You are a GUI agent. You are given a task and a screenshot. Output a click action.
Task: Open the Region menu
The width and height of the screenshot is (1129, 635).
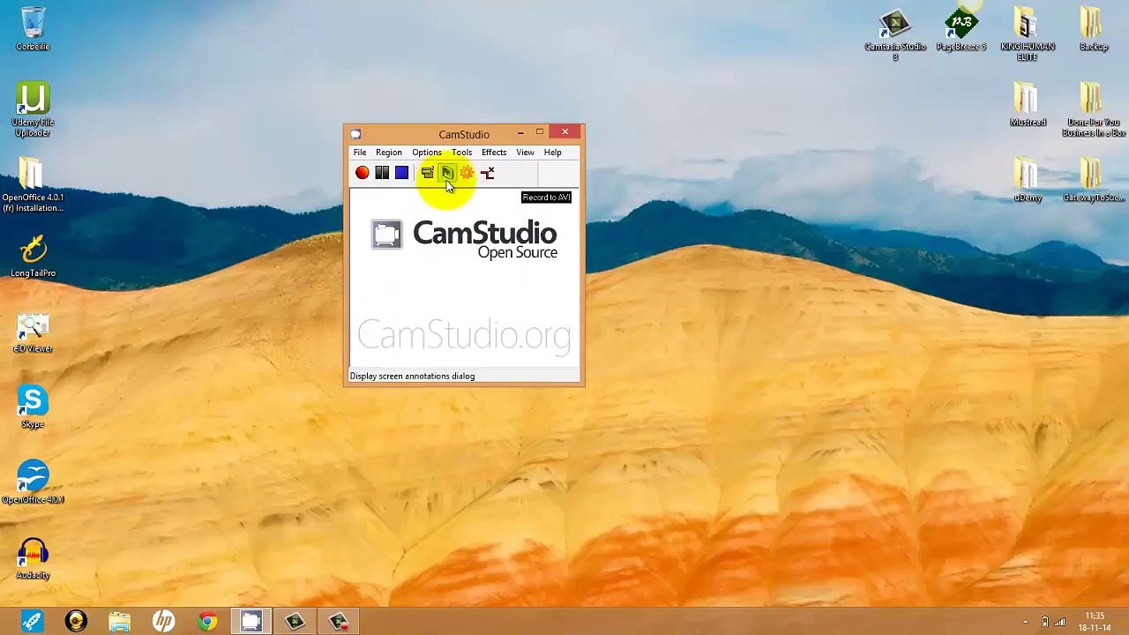pos(388,153)
